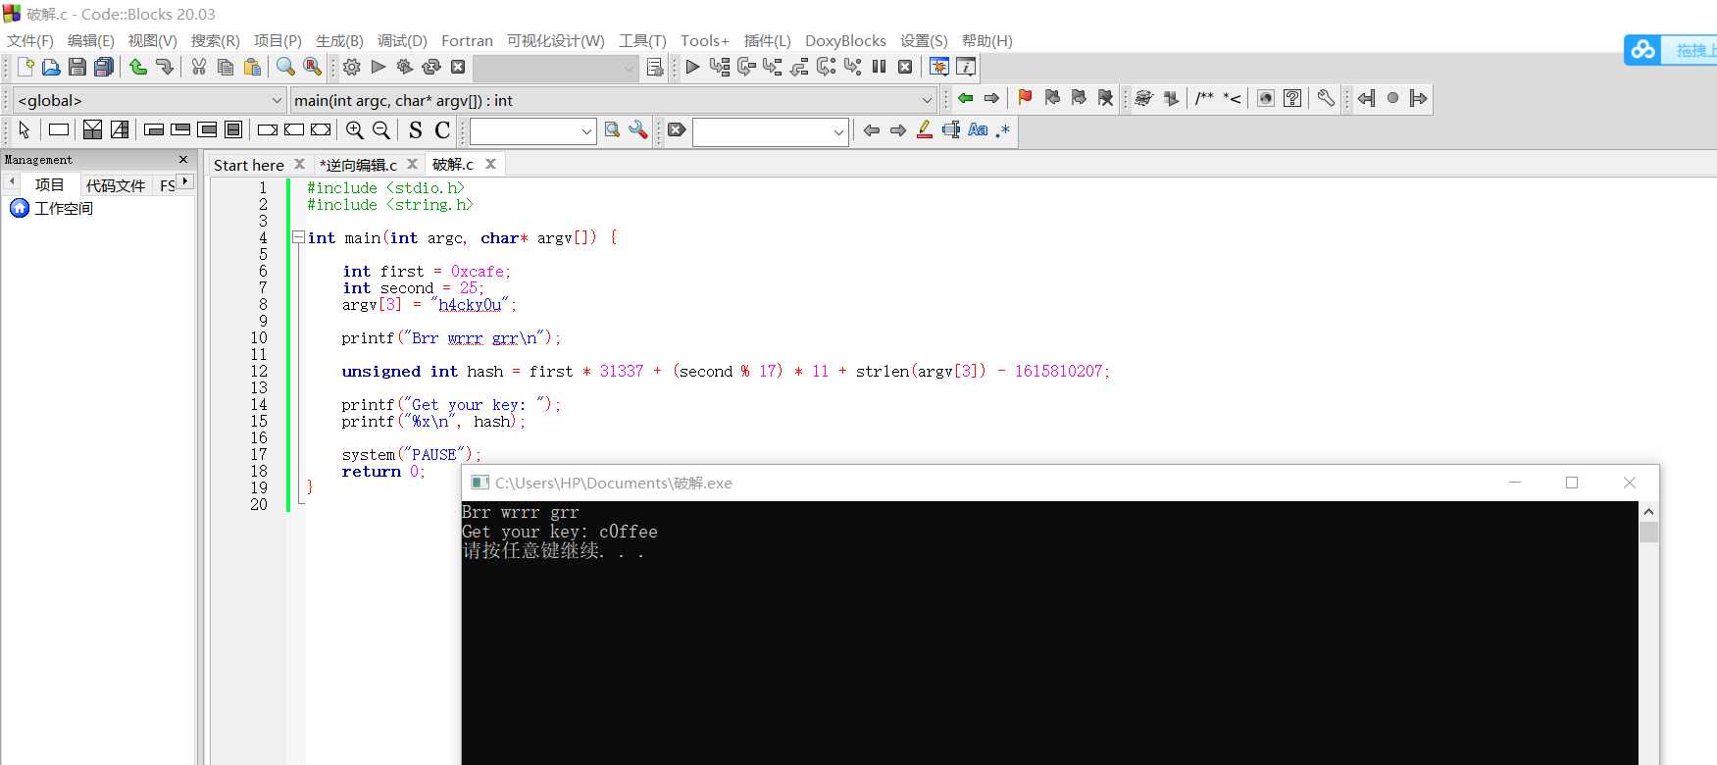1717x765 pixels.
Task: Rebuild project with circular arrows icon
Action: point(431,67)
